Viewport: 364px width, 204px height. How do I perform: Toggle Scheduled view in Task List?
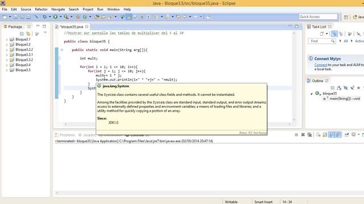[341, 34]
